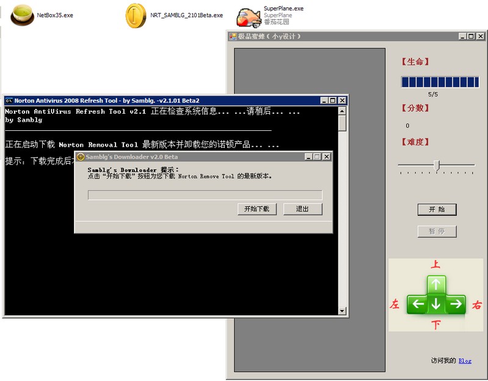Open the NRT_SAMBLG gold coin icon
Screen dimensions: 488x381
coord(136,15)
